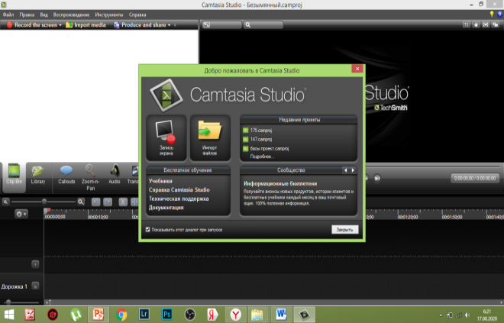Show previous community item with left arrow
Screen dimensions: 504x323
(345, 170)
